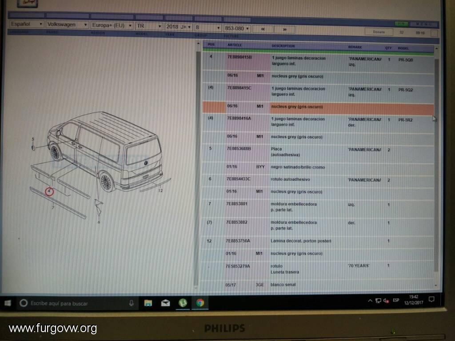
Task: Open the green globe app in taskbar
Action: (x=183, y=303)
